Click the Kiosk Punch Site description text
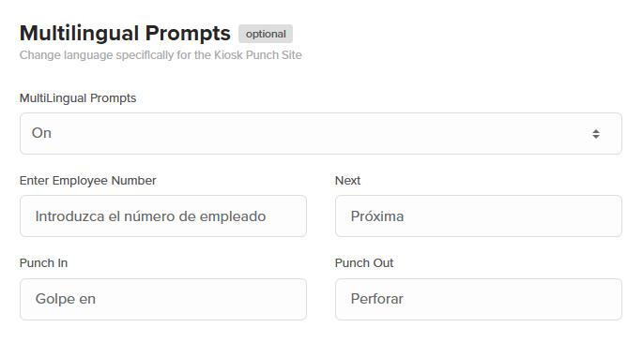The width and height of the screenshot is (643, 357). 161,55
